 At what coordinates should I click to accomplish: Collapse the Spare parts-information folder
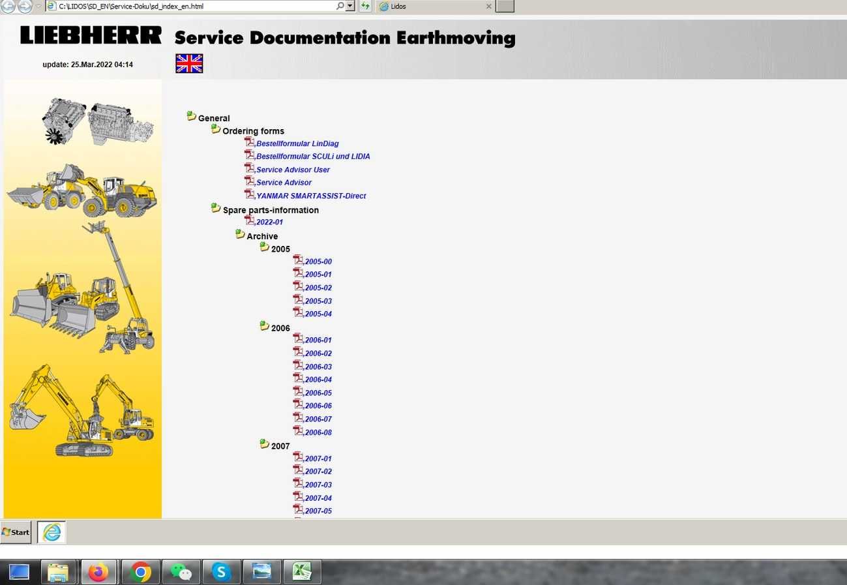click(x=216, y=208)
